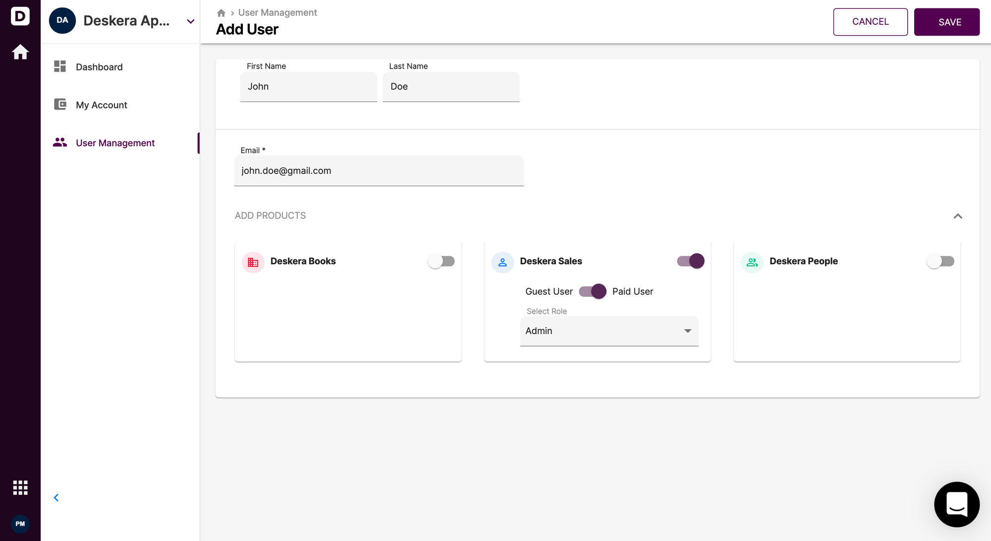The image size is (991, 541).
Task: Enable the Deskera People toggle
Action: [x=940, y=261]
